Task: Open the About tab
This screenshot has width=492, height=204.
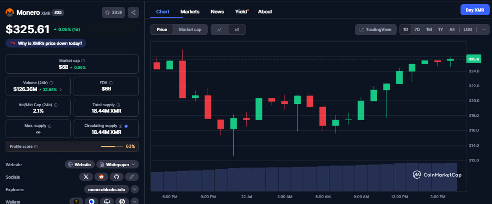Action: 265,12
